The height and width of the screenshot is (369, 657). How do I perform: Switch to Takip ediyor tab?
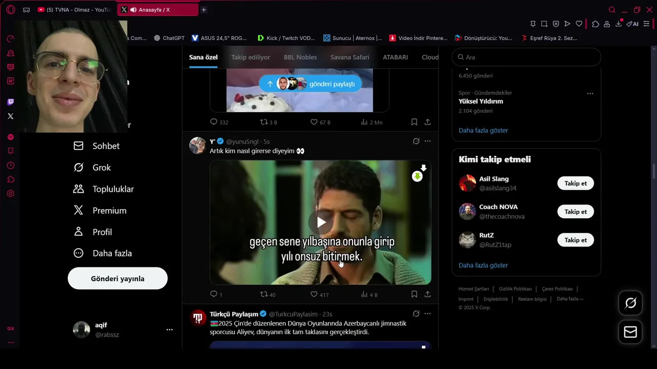coord(250,57)
